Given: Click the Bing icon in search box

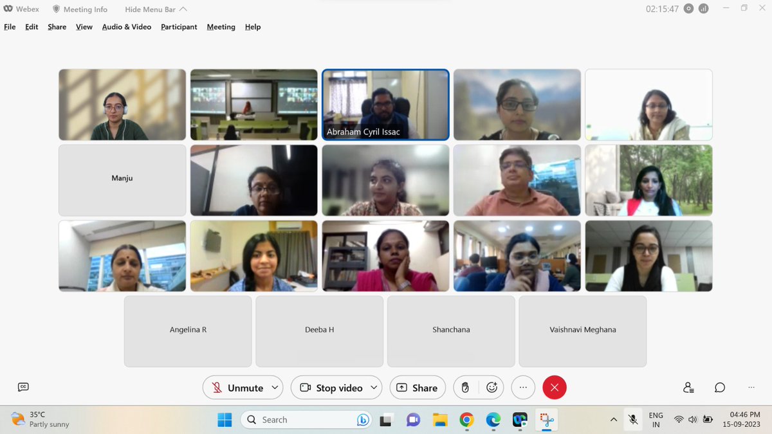Looking at the screenshot, I should click(363, 420).
